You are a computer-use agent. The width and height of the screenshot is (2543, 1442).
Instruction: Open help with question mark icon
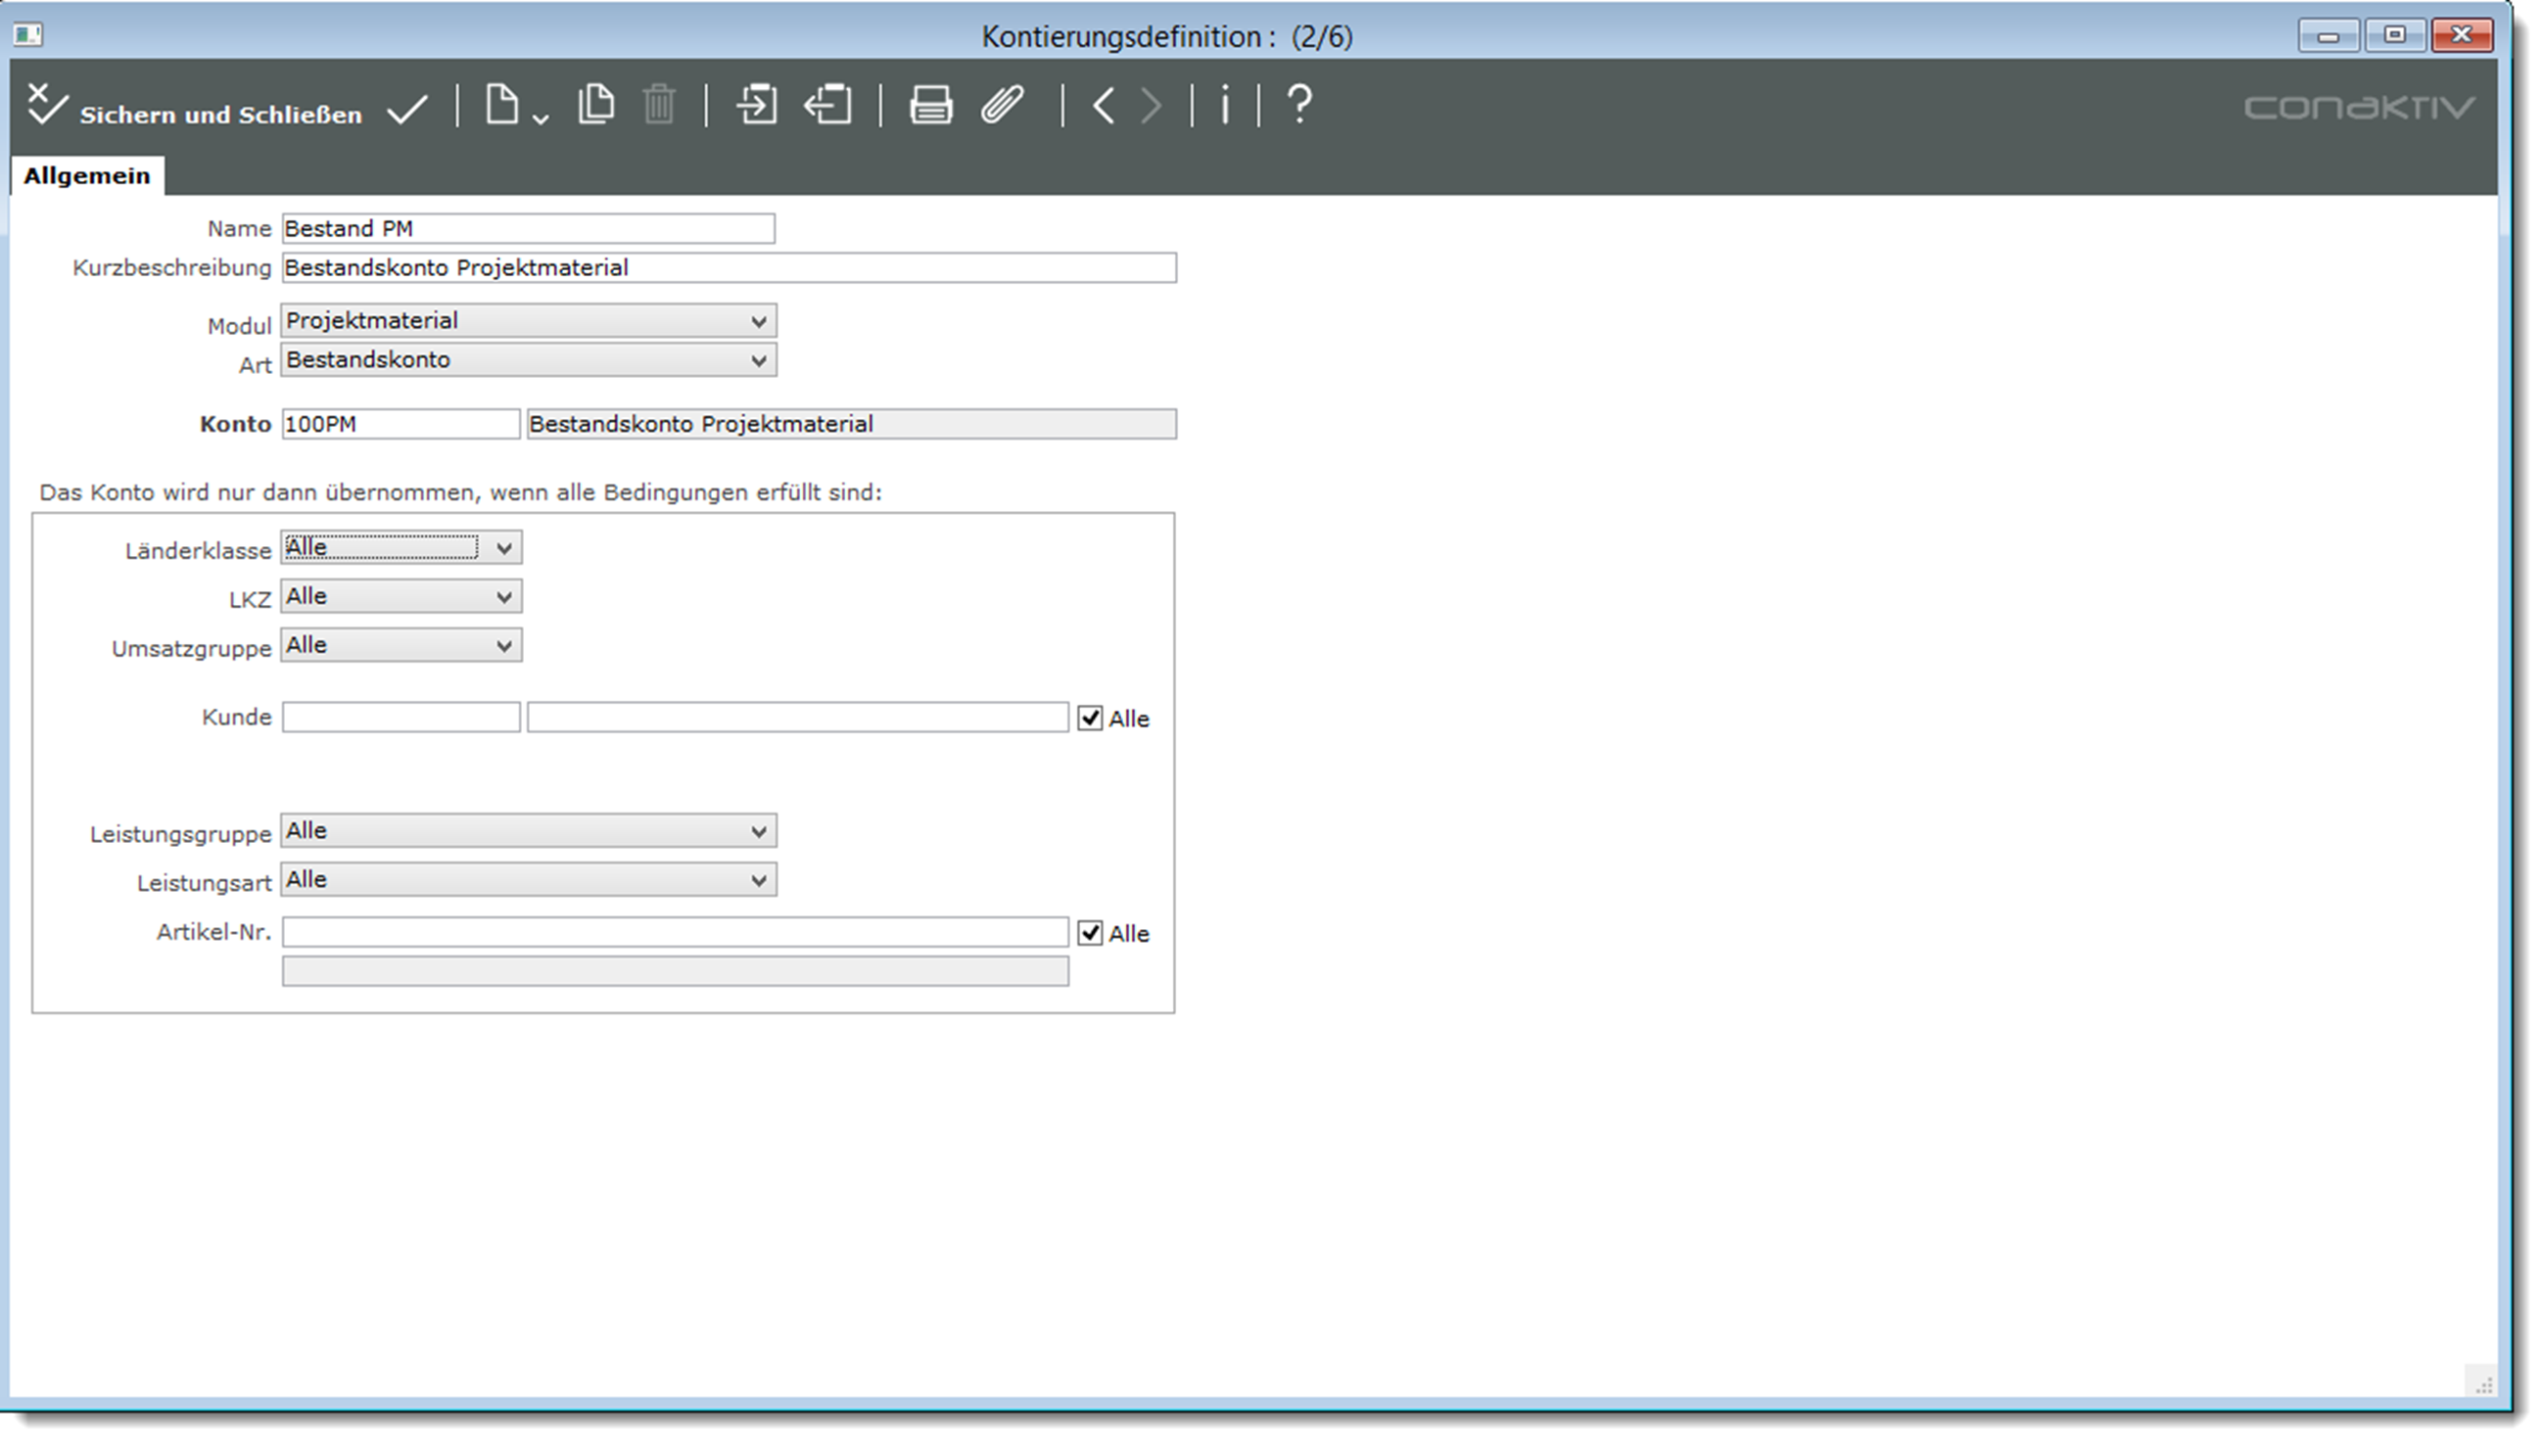pyautogui.click(x=1298, y=105)
